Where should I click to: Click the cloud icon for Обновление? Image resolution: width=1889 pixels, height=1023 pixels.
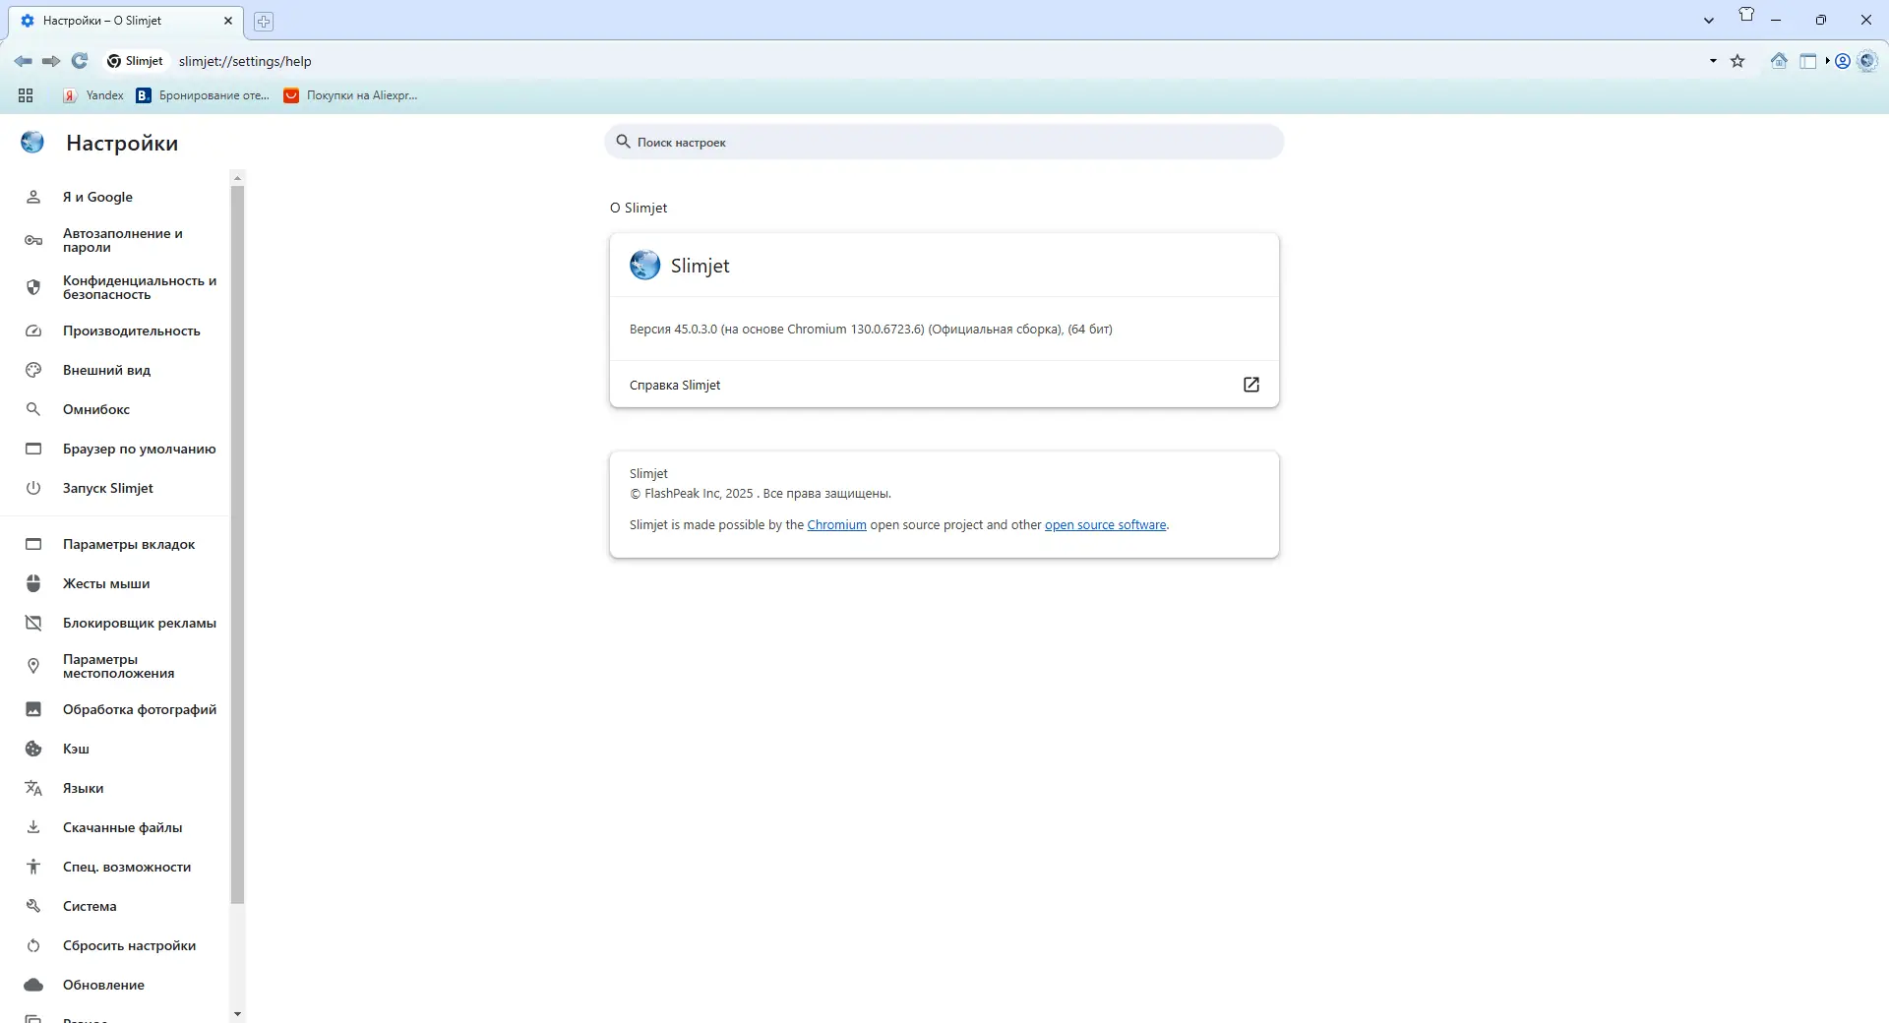tap(33, 985)
